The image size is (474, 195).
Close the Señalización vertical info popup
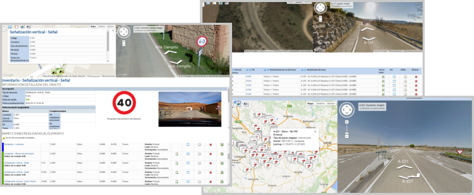113,31
